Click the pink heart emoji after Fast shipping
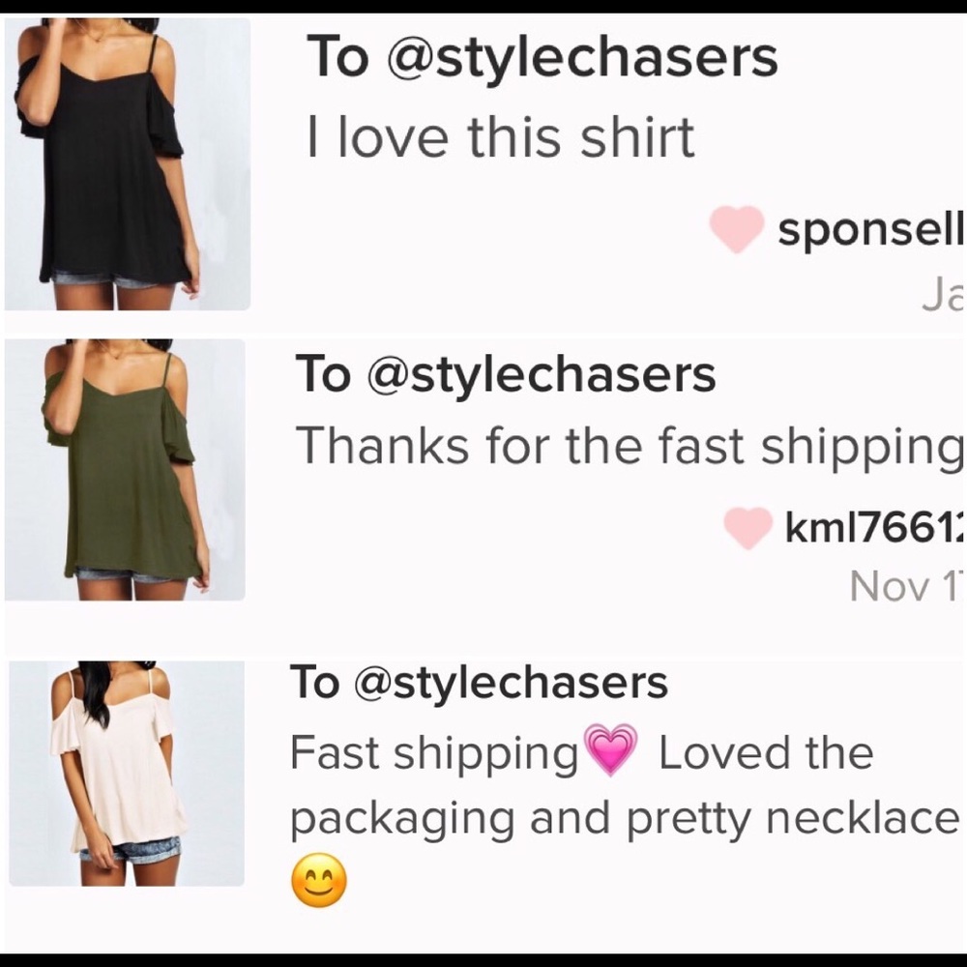This screenshot has width=967, height=967. [x=611, y=750]
